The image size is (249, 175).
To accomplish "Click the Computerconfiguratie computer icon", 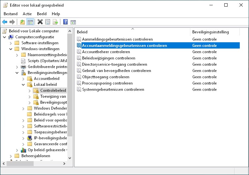I will [x=11, y=37].
